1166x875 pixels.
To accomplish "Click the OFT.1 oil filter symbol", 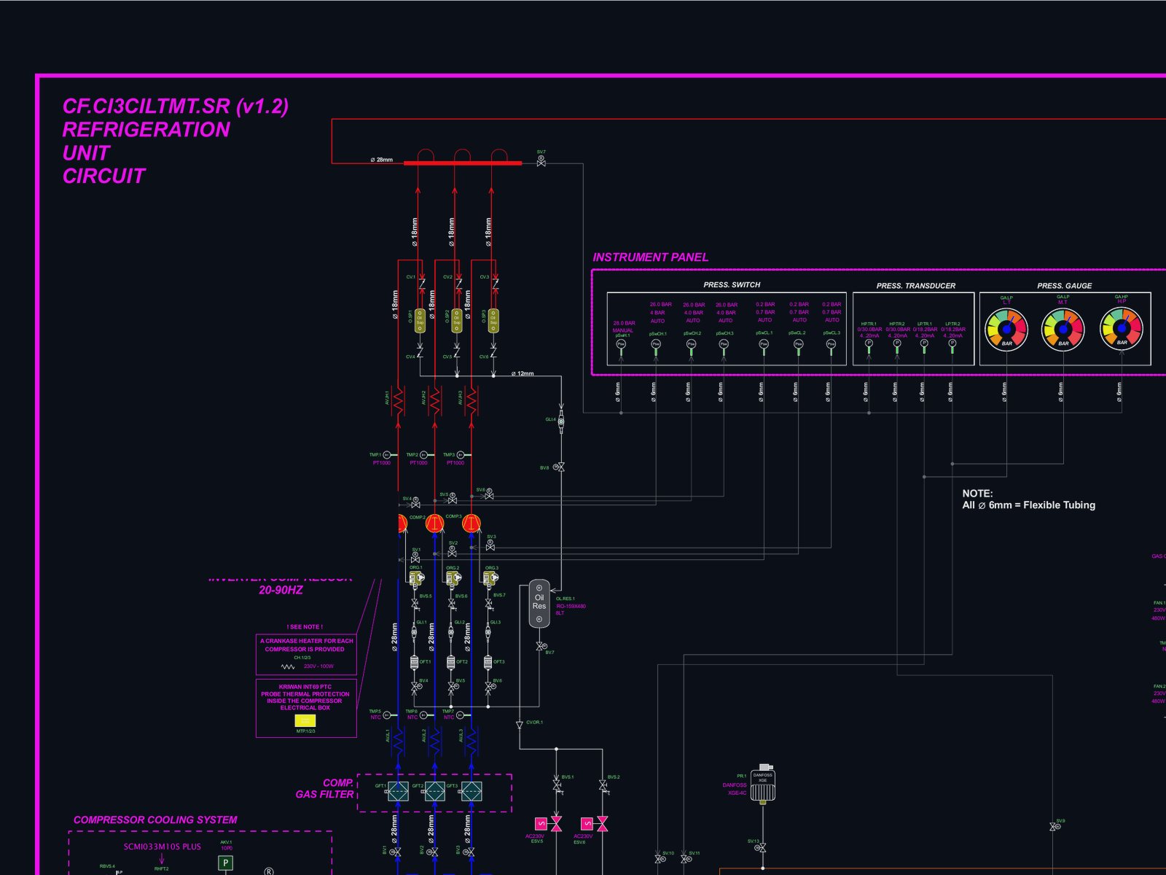I will point(415,662).
